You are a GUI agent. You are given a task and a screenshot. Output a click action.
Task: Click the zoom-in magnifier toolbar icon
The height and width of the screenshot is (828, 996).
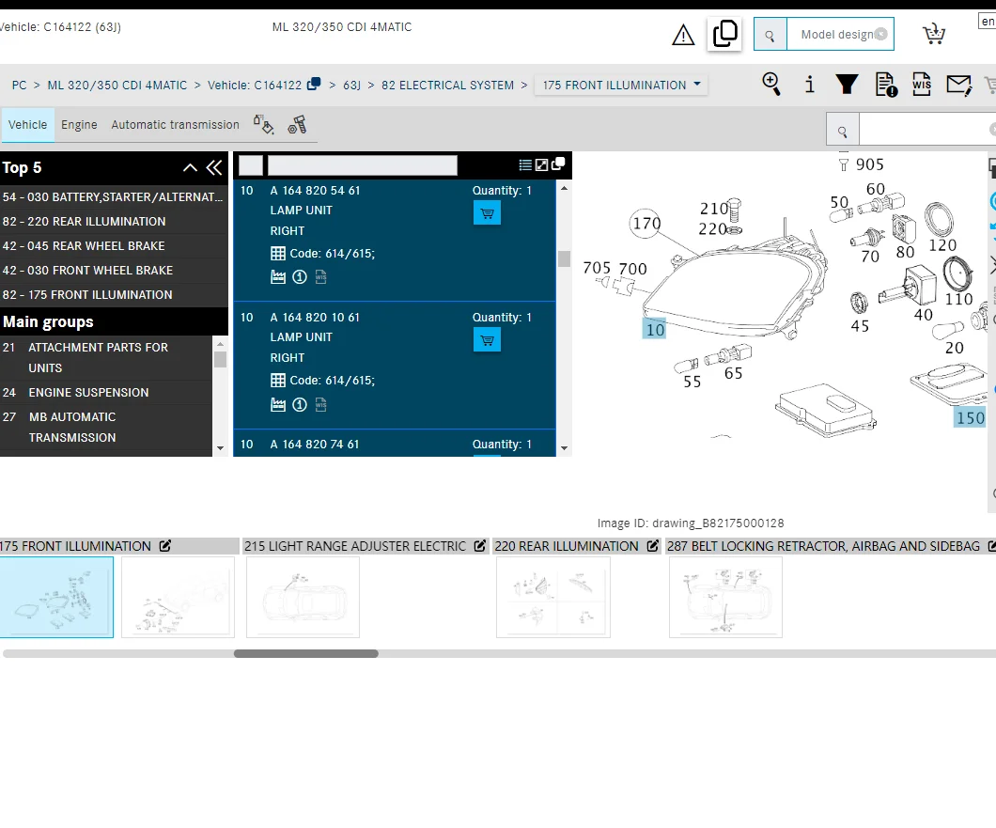point(771,84)
